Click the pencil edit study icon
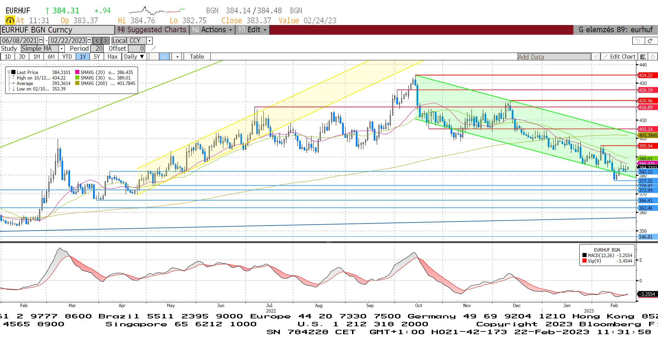This screenshot has height=351, width=658. (154, 49)
